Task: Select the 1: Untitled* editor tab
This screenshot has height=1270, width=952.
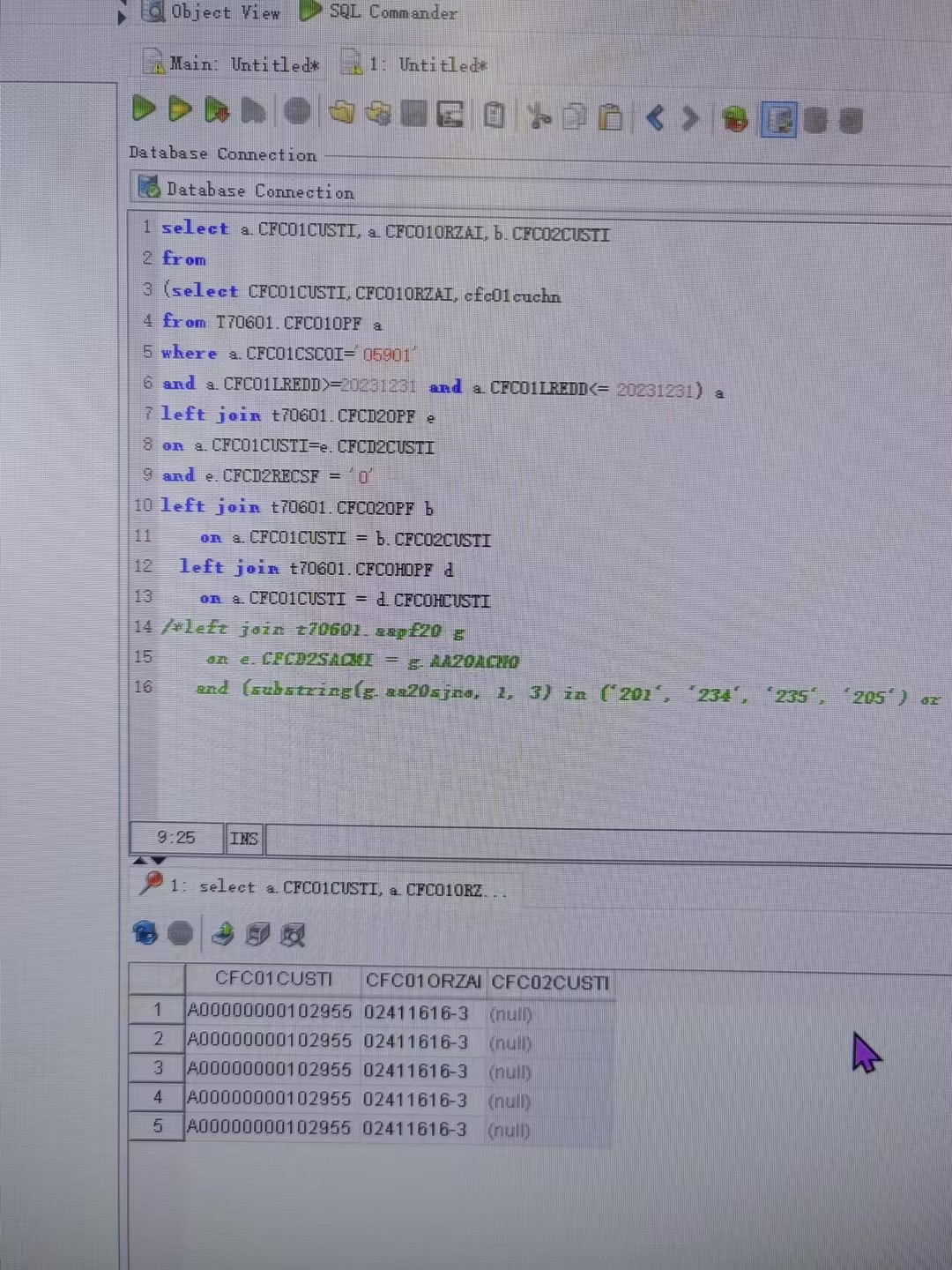Action: pos(414,64)
